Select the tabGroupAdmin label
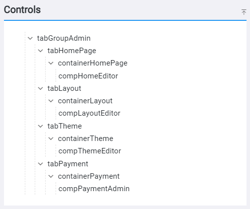 (63, 38)
